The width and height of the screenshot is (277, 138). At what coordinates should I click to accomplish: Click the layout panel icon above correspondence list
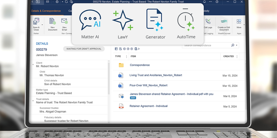point(116,49)
